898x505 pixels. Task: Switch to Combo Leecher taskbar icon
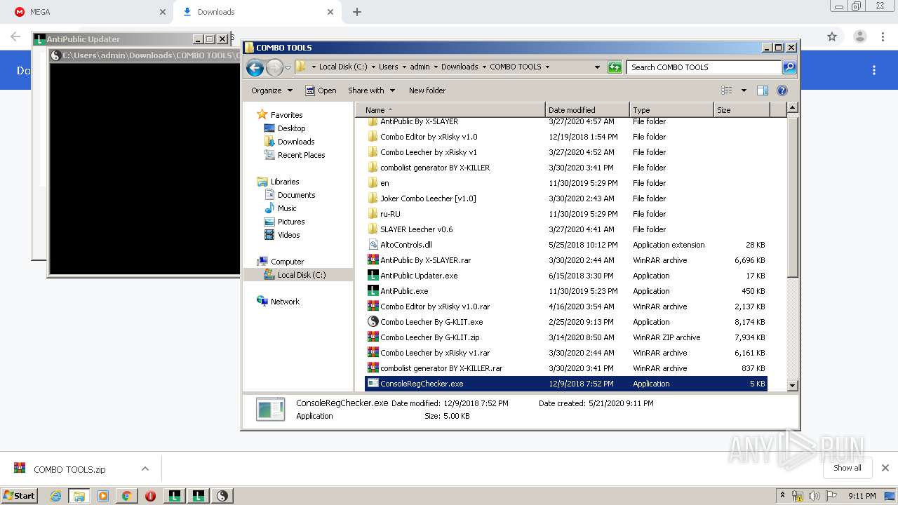(222, 496)
